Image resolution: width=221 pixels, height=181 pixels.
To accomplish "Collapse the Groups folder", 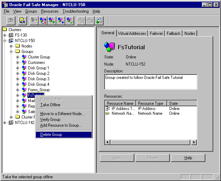I will pyautogui.click(x=11, y=52).
